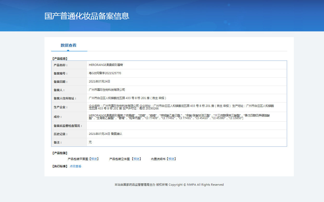Select the 备注 value 无

click(x=90, y=142)
